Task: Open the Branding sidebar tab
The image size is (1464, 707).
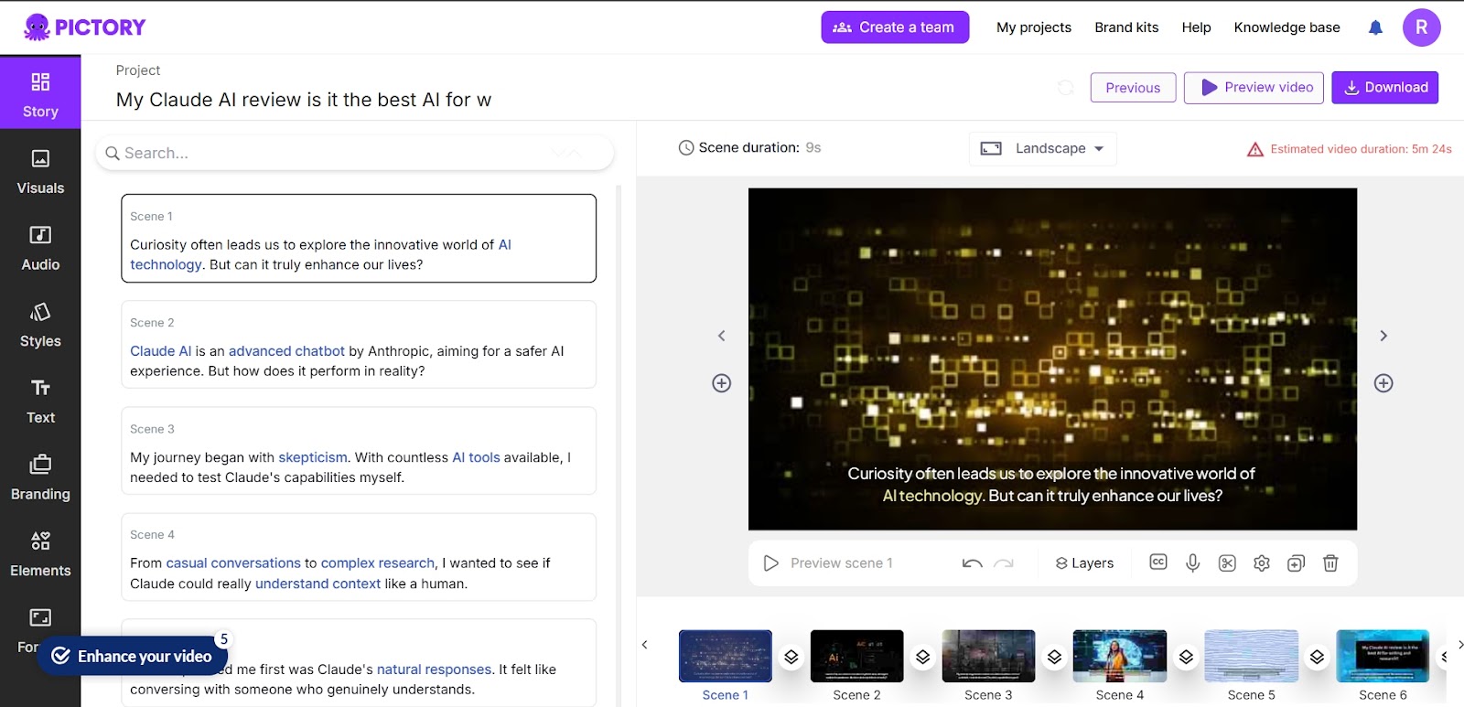Action: point(40,478)
